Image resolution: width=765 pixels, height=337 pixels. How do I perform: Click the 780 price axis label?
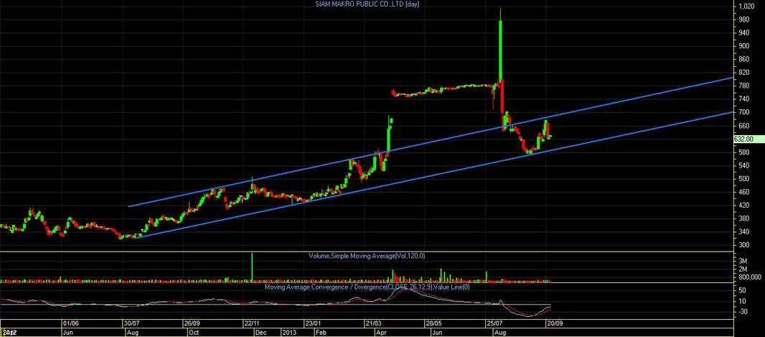click(x=744, y=86)
